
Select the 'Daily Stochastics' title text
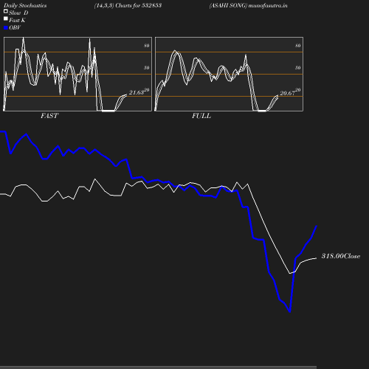[25, 5]
